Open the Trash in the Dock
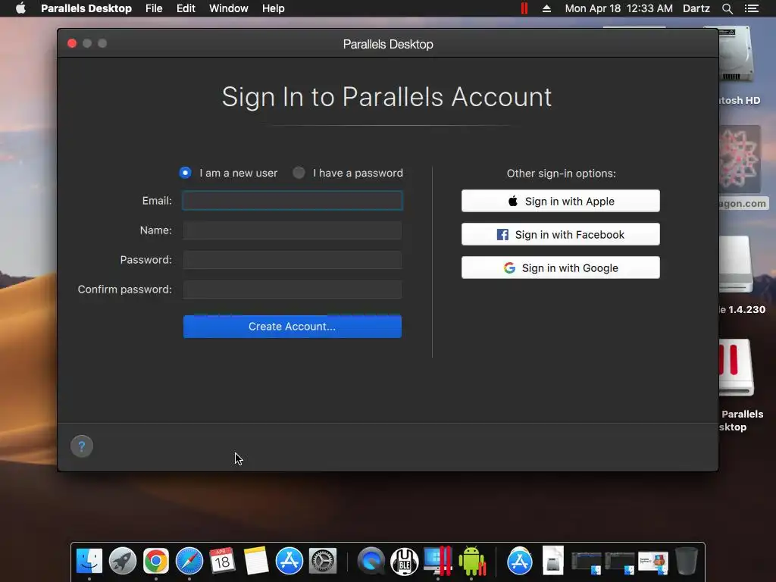The image size is (776, 582). tap(687, 561)
